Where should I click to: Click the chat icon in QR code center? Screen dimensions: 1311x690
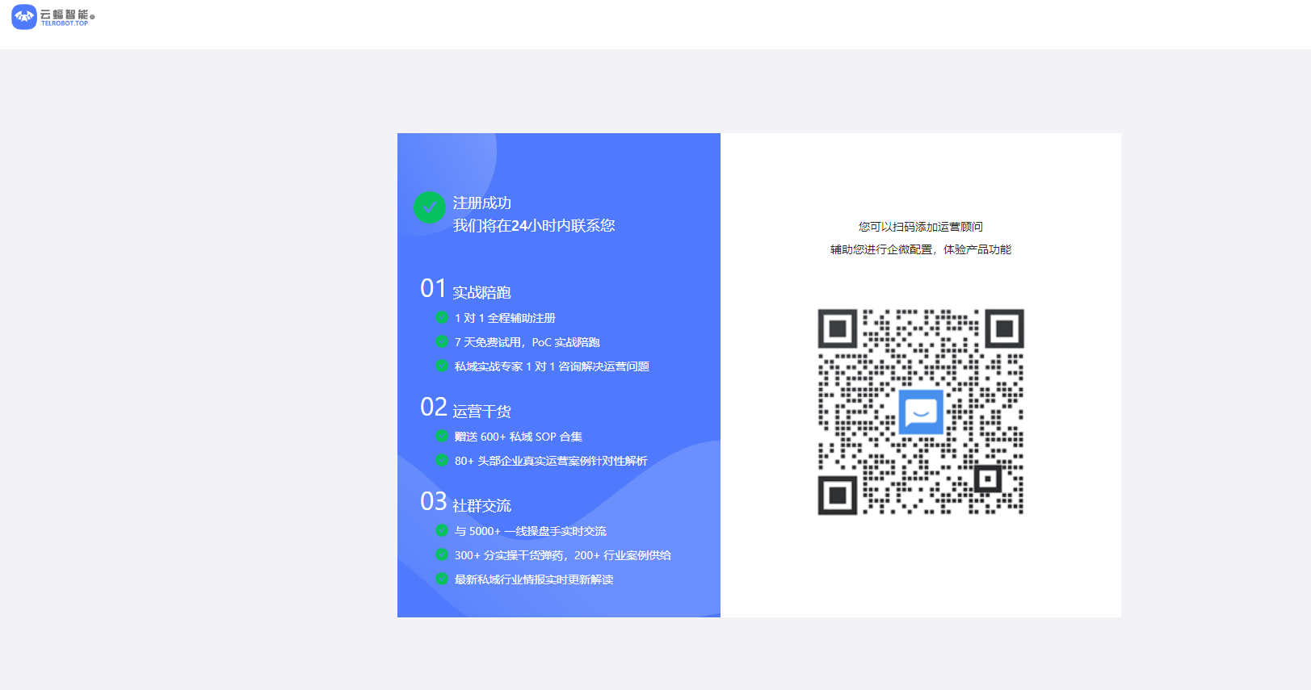pyautogui.click(x=921, y=412)
